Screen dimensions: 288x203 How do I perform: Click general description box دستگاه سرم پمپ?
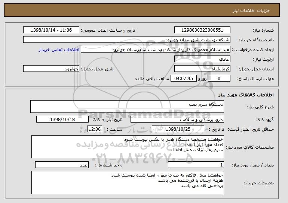point(127,107)
